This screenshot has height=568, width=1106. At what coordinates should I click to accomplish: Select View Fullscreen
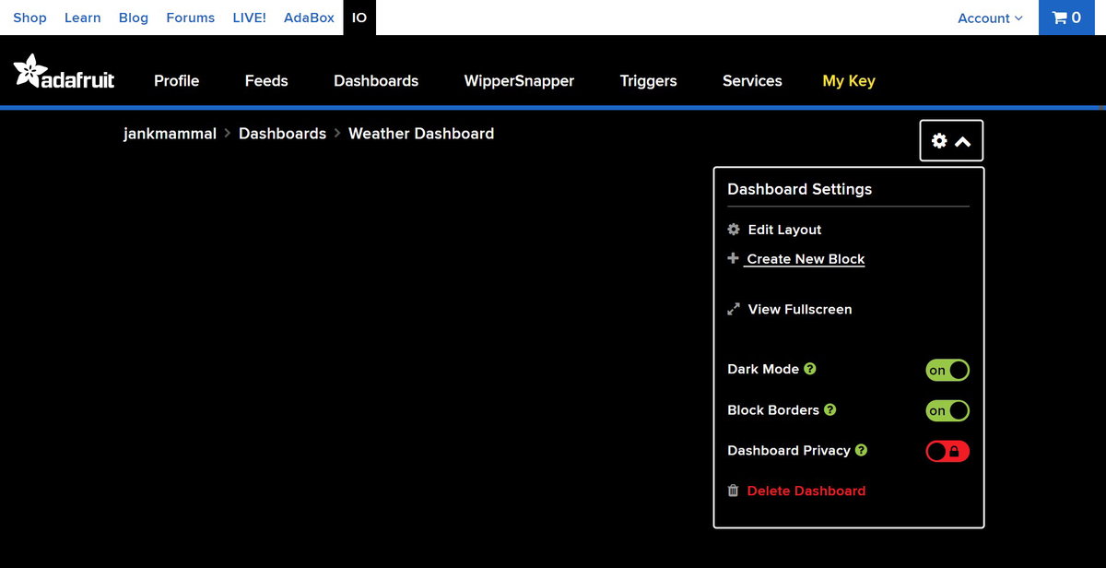(x=800, y=309)
